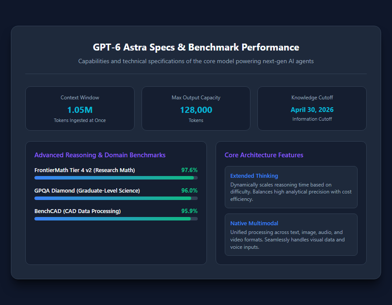The image size is (392, 305).
Task: Click the description starting "Dynamically scales reasoning time"
Action: [x=291, y=192]
